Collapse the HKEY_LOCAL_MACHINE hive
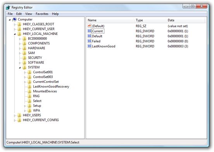The width and height of the screenshot is (214, 152). (15, 34)
